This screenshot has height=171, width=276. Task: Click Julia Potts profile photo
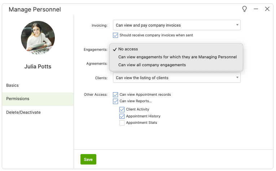[38, 37]
